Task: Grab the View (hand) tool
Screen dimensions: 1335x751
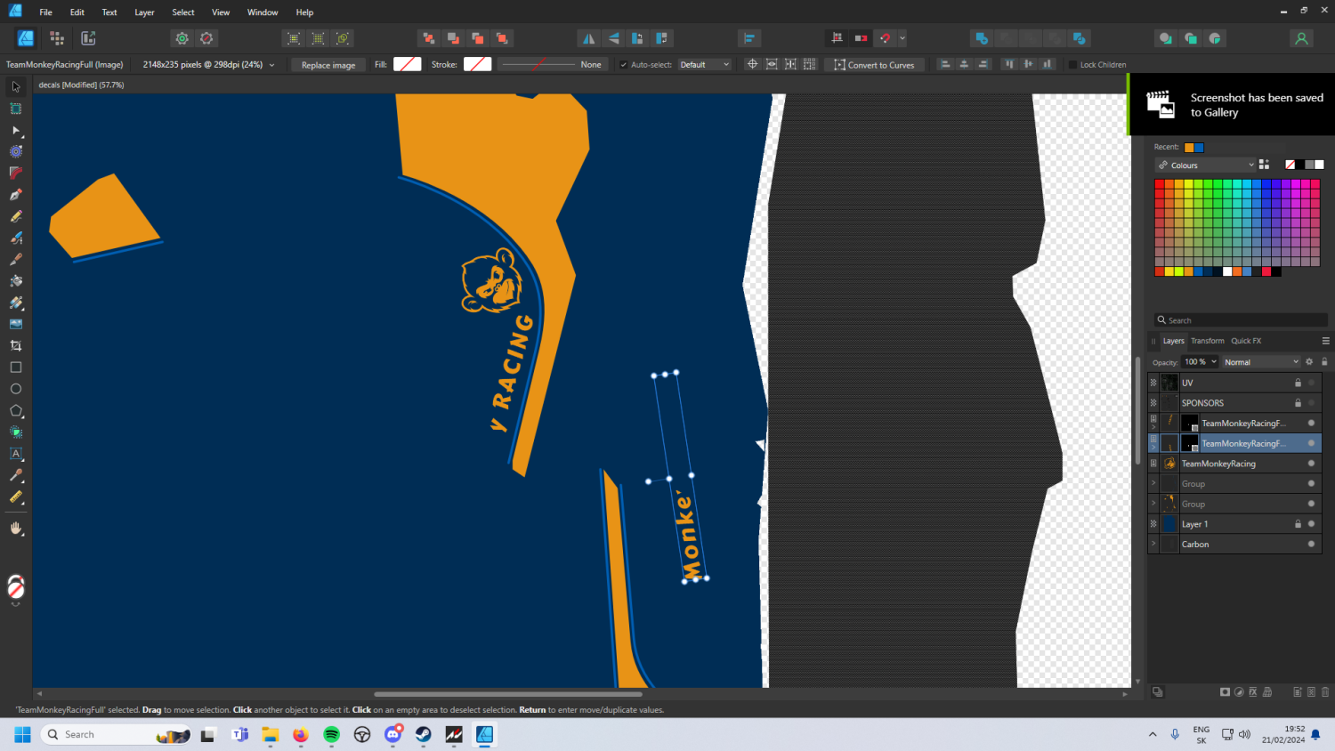Action: click(15, 529)
